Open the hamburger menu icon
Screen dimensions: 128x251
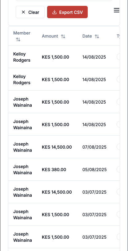[117, 10]
